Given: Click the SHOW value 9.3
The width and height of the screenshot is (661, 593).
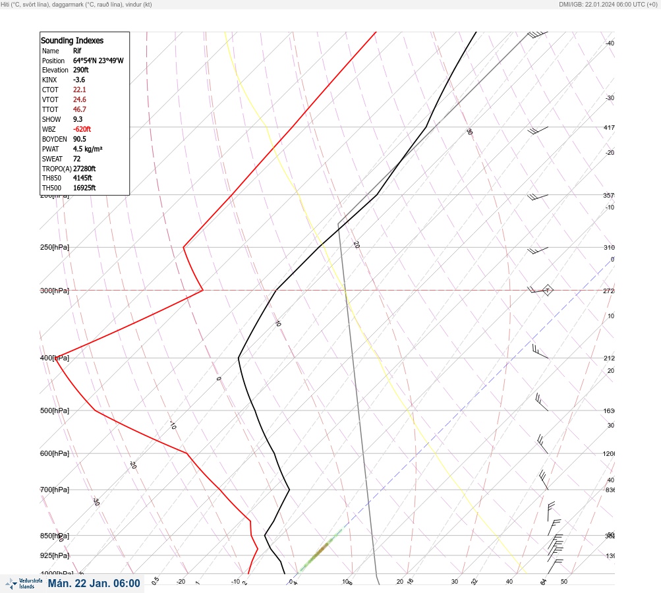Looking at the screenshot, I should [78, 119].
